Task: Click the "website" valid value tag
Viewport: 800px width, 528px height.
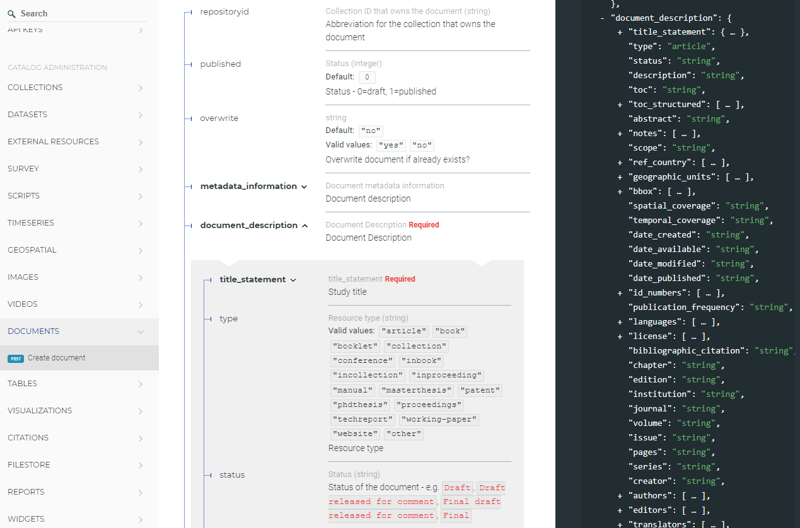Action: [x=355, y=434]
